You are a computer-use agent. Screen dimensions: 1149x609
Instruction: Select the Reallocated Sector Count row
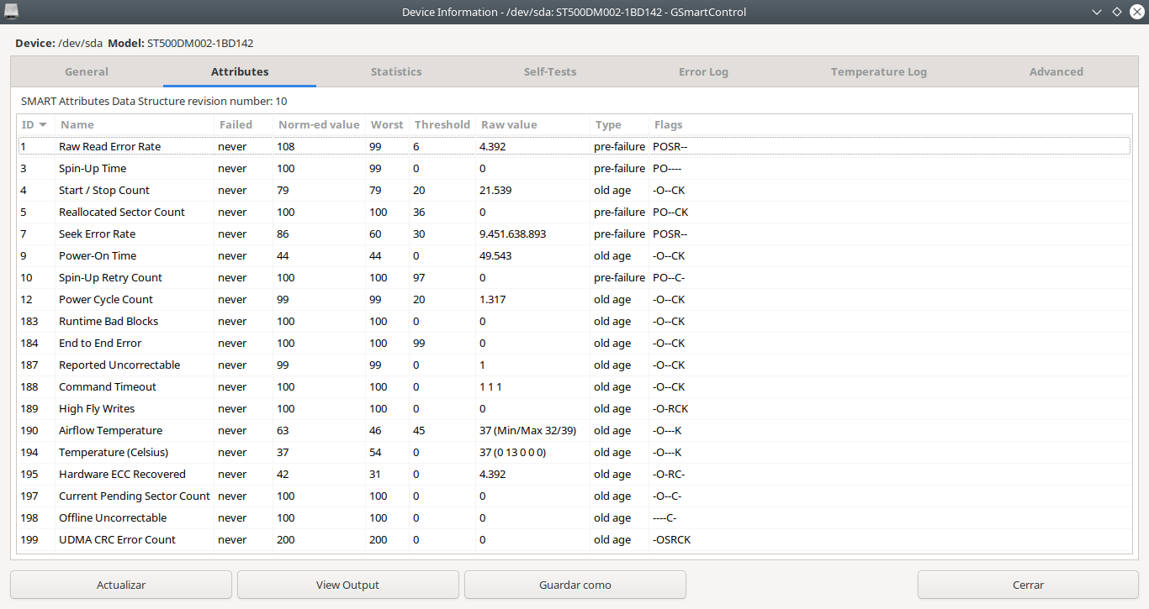pos(574,212)
